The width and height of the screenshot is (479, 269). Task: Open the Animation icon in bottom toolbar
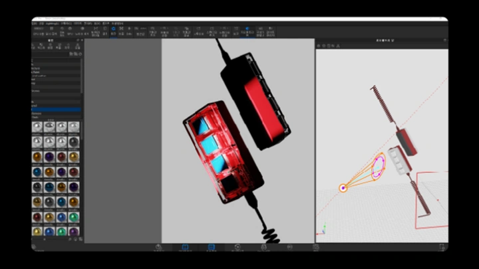click(238, 247)
